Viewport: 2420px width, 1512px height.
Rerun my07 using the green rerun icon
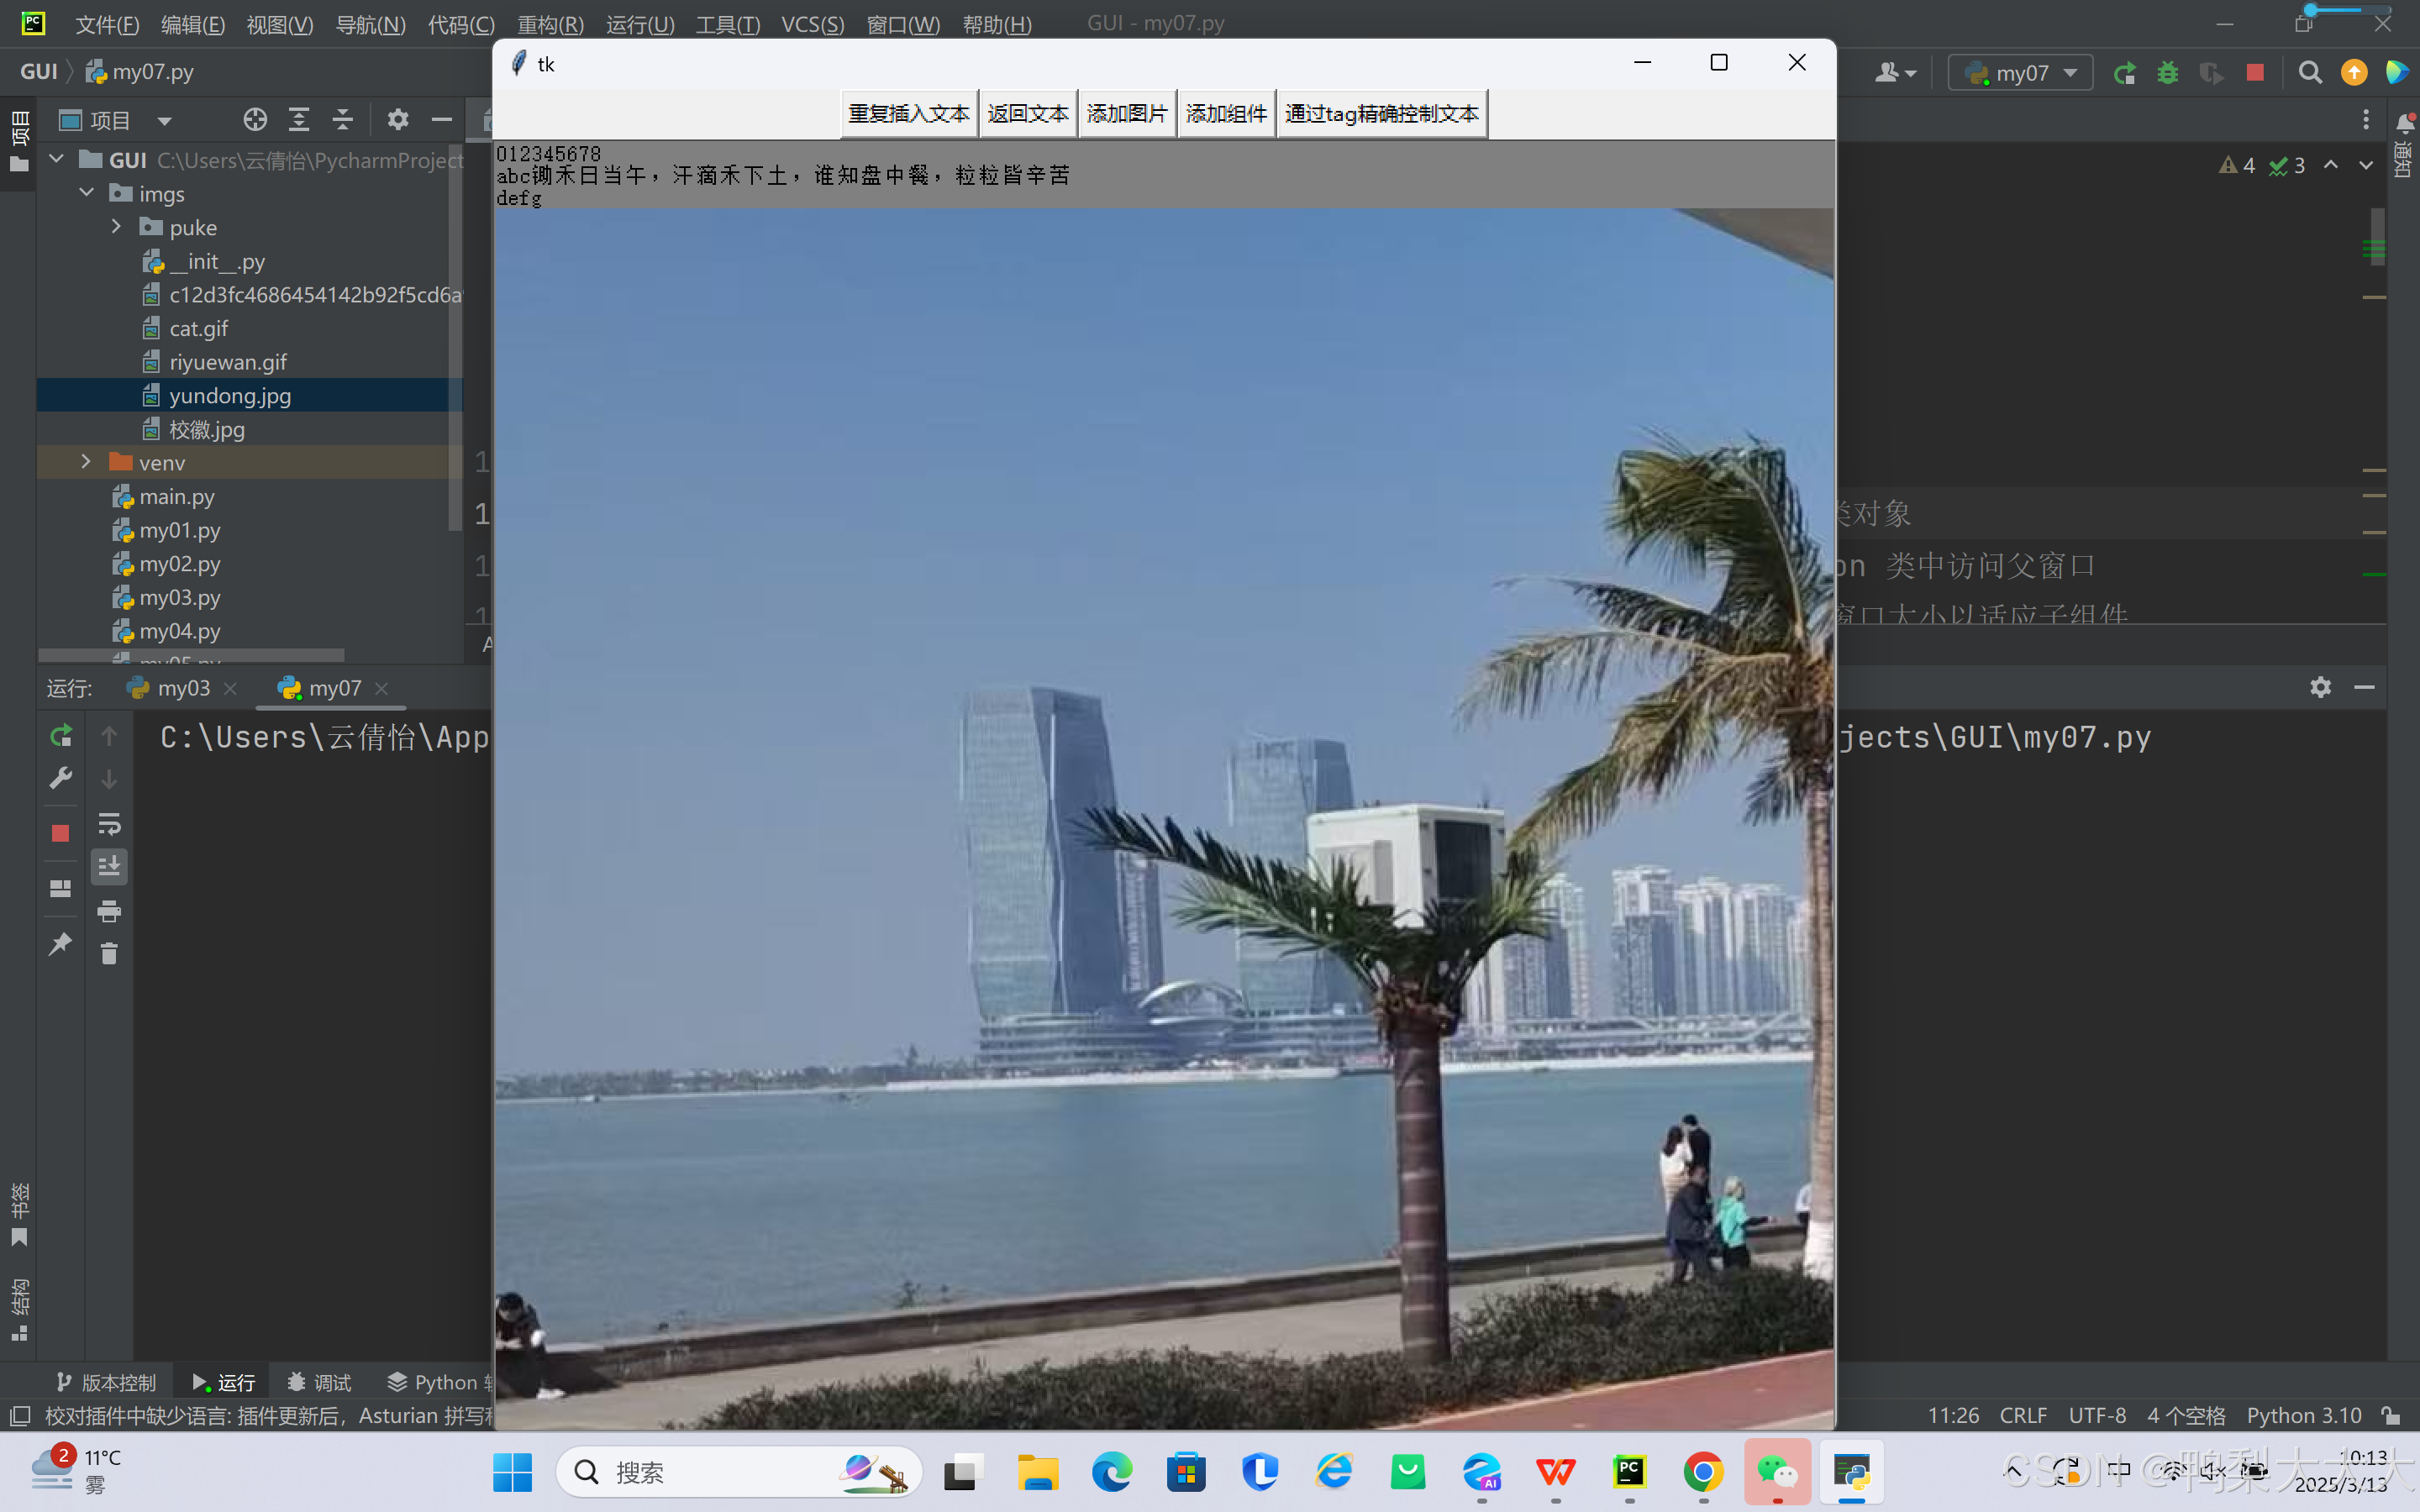coord(60,736)
